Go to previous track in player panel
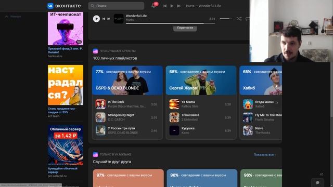Image resolution: width=333 pixels, height=187 pixels. [x=104, y=19]
